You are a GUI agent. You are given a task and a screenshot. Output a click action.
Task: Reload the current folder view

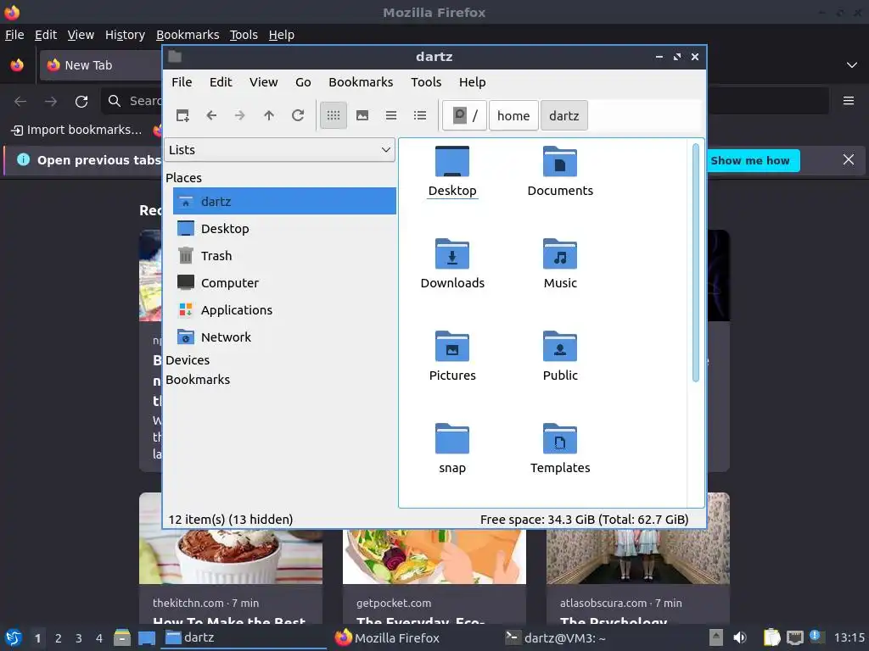coord(298,115)
